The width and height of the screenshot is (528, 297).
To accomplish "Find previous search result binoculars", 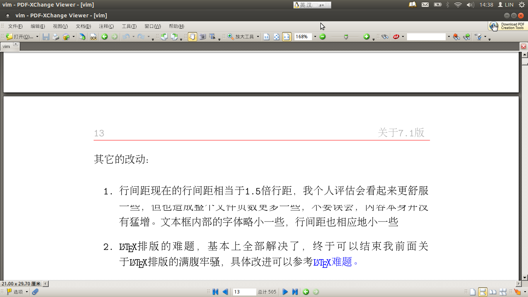I will tap(456, 37).
